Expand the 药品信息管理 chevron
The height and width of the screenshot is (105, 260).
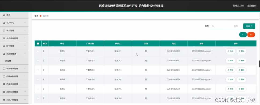[x=25, y=84]
